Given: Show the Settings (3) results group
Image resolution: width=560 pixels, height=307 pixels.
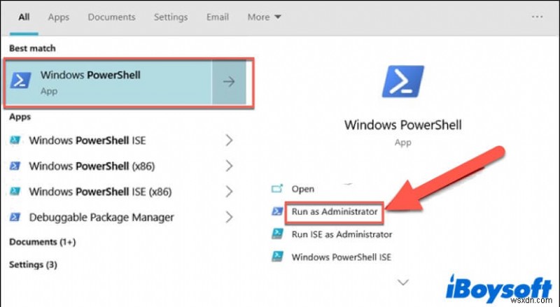Looking at the screenshot, I should (33, 265).
